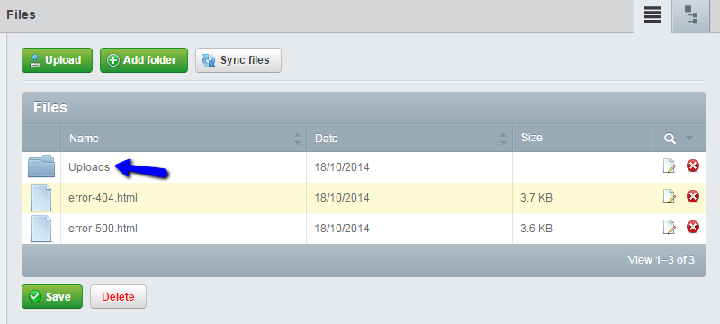Click the Add folder button
720x324 pixels.
click(144, 60)
